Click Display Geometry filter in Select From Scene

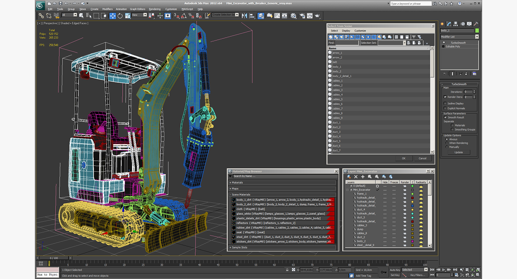pyautogui.click(x=331, y=37)
